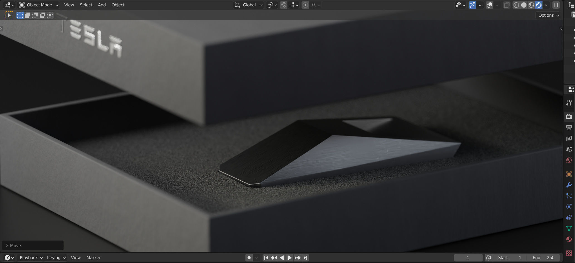Image resolution: width=575 pixels, height=263 pixels.
Task: Open the 3D viewport editor type dropdown
Action: pyautogui.click(x=9, y=5)
